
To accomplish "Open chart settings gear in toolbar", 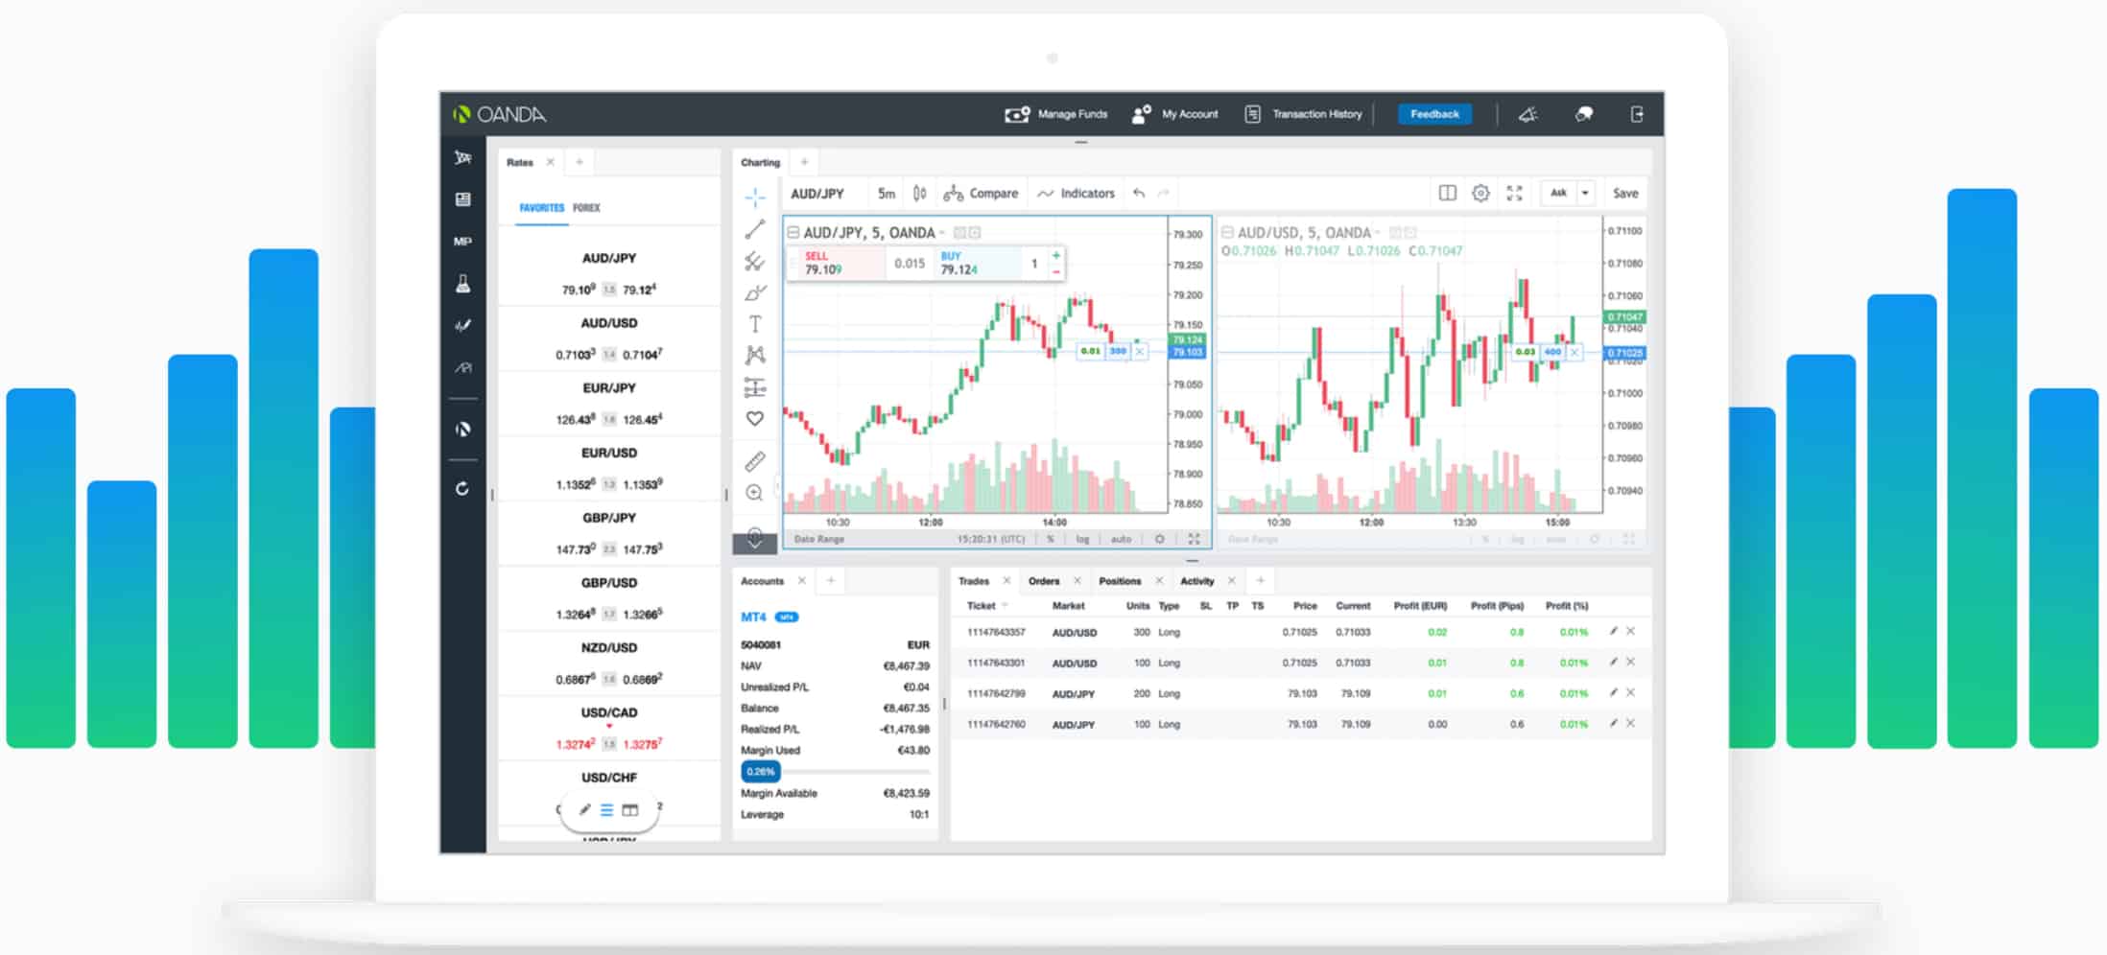I will pyautogui.click(x=1480, y=193).
